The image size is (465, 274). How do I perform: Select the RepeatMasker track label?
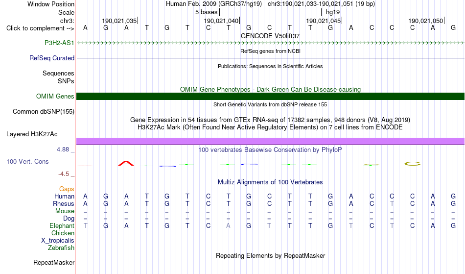click(x=54, y=262)
